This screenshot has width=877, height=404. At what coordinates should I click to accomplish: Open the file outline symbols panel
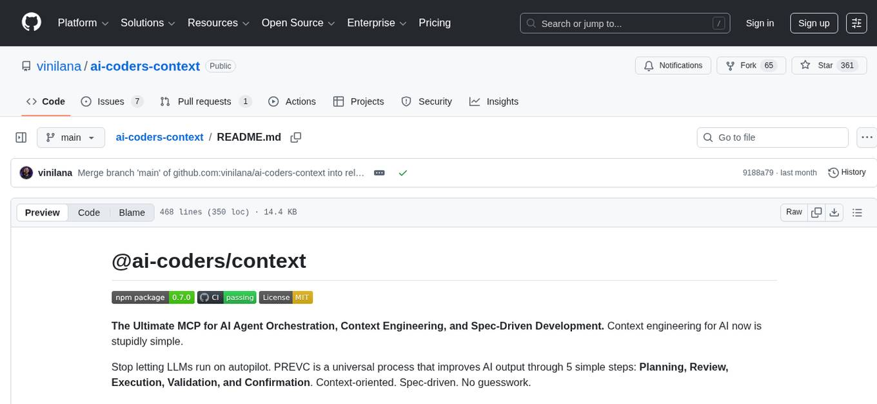[x=858, y=212]
